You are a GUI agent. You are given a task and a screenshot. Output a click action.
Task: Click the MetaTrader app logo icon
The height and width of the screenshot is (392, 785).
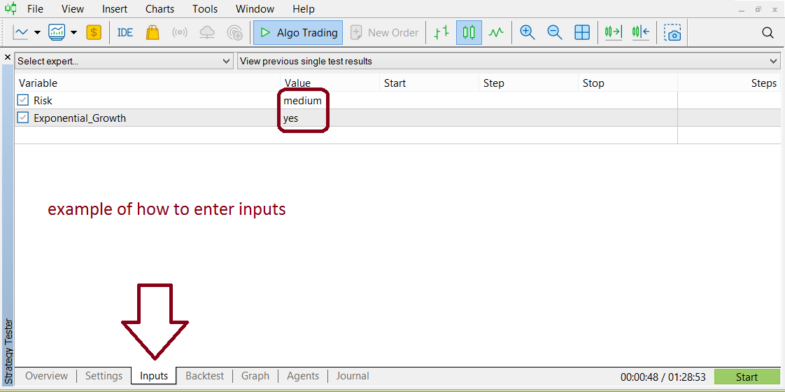tap(10, 8)
